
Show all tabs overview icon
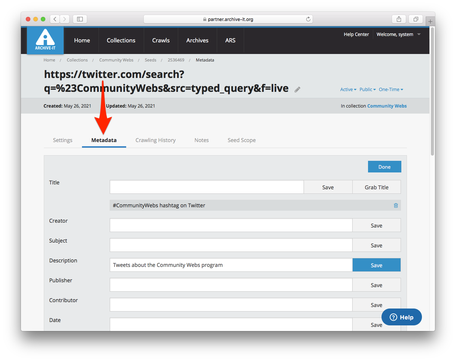pyautogui.click(x=416, y=19)
